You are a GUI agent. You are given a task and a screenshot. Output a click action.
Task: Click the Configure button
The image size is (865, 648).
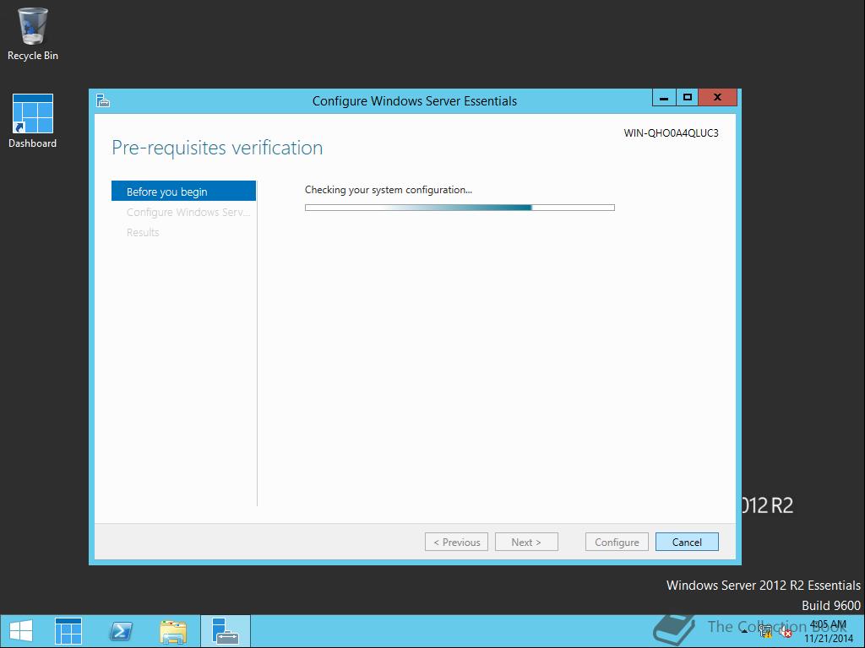617,542
